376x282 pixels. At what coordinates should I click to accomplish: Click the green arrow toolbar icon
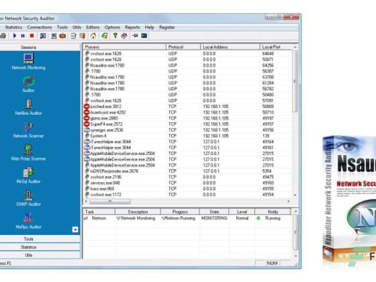(x=104, y=36)
